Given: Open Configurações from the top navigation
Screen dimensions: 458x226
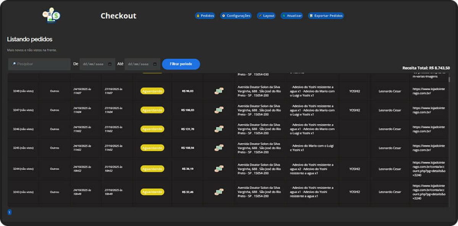Looking at the screenshot, I should 235,16.
